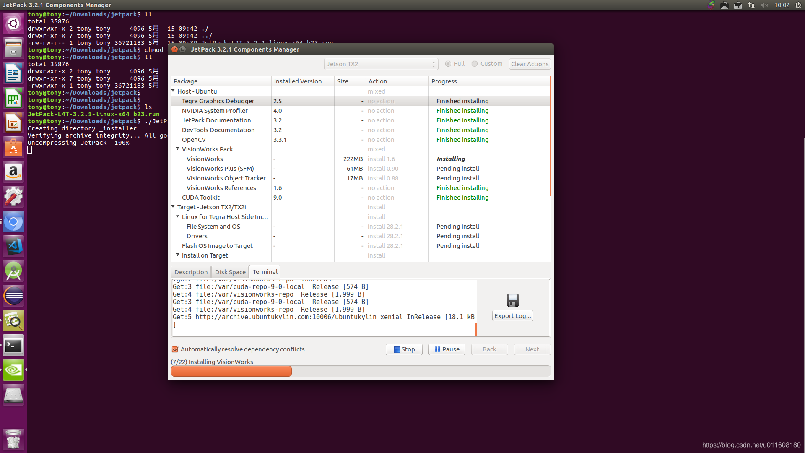Sort by the Package column header

221,81
